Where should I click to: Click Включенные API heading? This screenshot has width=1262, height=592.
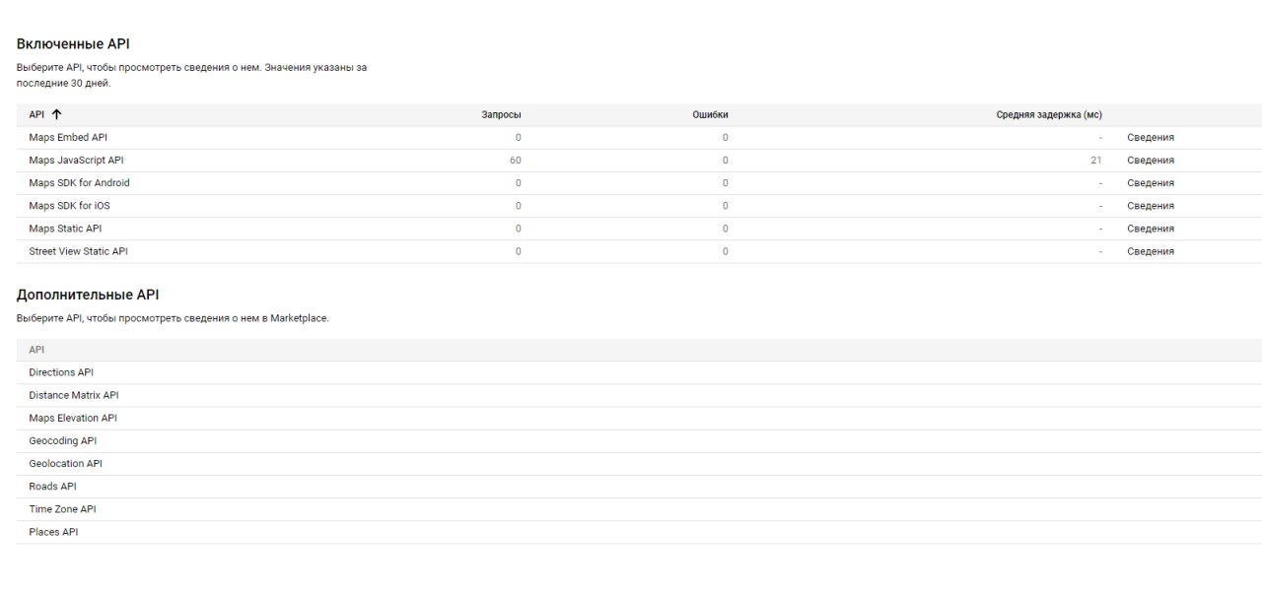pos(73,44)
